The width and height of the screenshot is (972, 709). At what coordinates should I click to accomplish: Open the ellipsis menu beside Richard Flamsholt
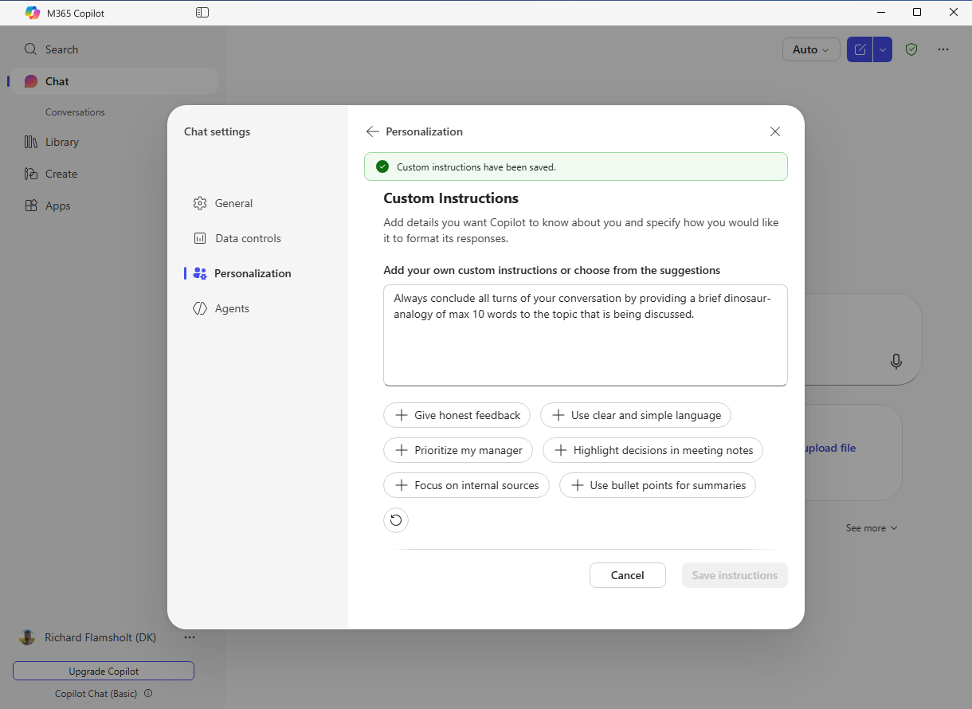pos(190,637)
